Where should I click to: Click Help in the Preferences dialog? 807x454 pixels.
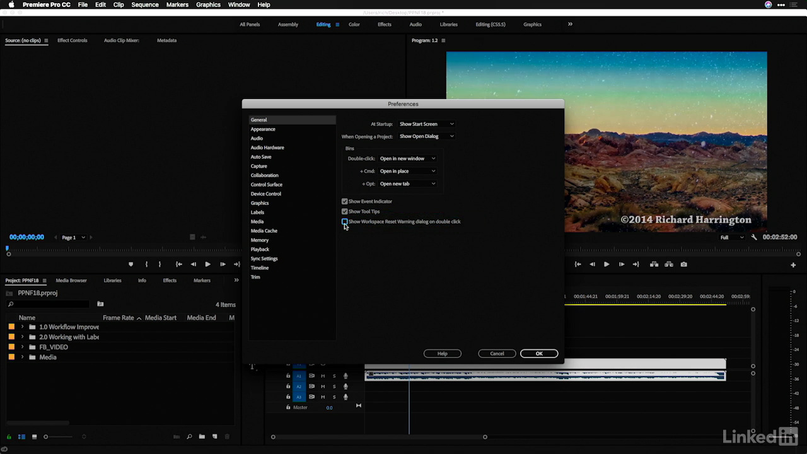click(x=443, y=353)
